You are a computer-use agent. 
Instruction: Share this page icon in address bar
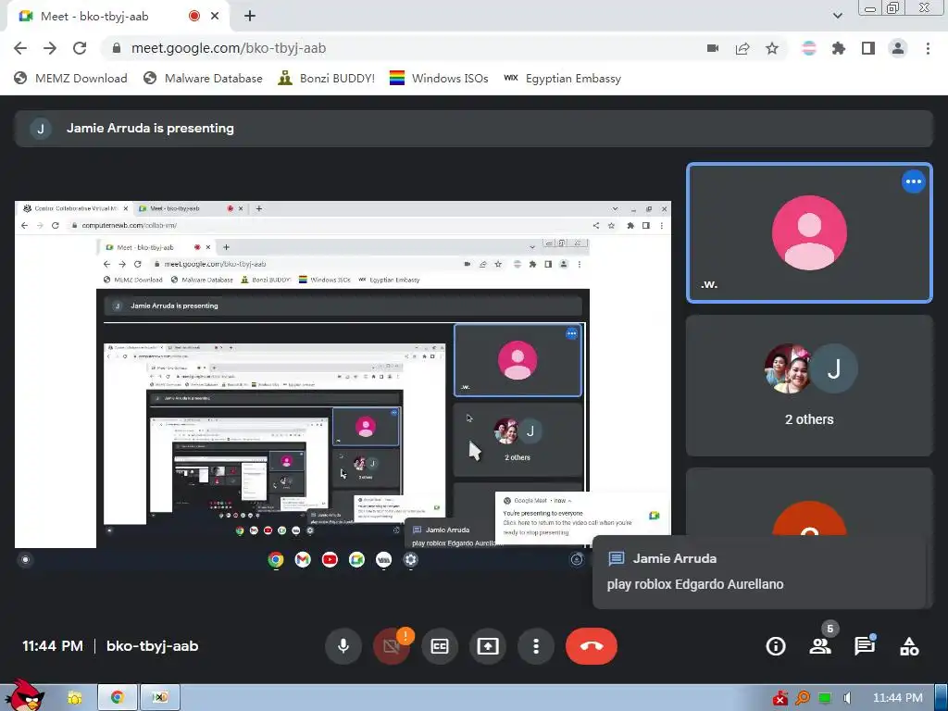point(742,48)
